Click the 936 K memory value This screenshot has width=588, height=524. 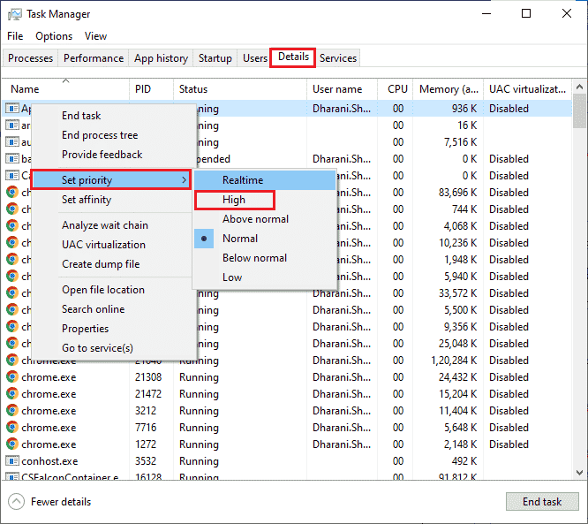coord(464,109)
